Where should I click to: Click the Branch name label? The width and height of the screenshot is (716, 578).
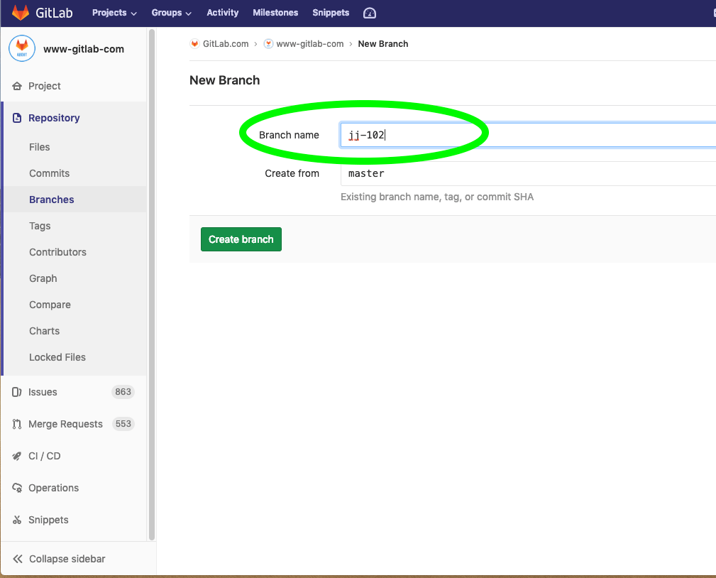coord(289,135)
